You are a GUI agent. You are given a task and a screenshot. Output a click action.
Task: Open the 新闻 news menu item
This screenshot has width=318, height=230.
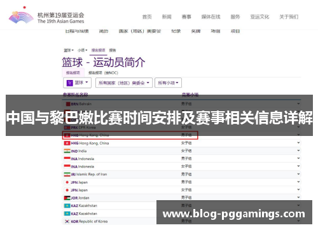(x=167, y=17)
